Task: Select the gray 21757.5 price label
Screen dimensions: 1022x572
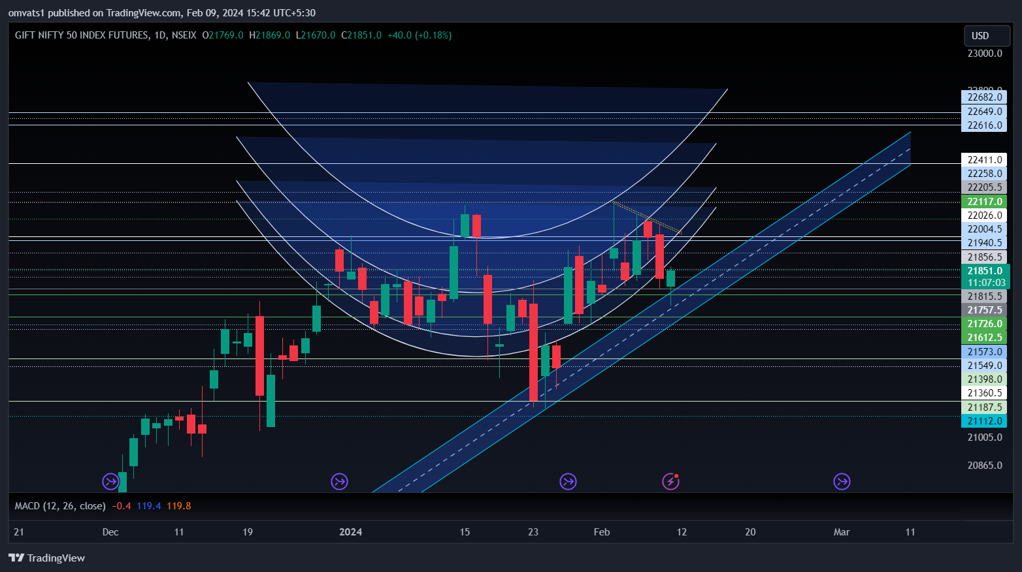Action: 984,310
